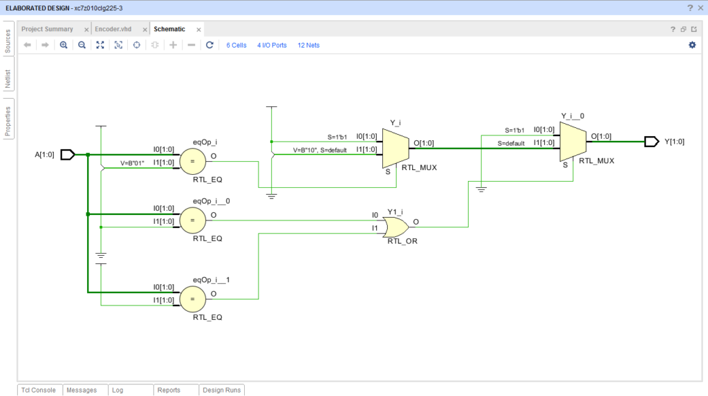
Task: Select the eqOp_i__0 comparator cell
Action: (193, 220)
